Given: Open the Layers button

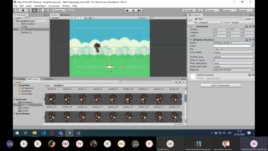Looking at the screenshot, I should tap(229, 10).
